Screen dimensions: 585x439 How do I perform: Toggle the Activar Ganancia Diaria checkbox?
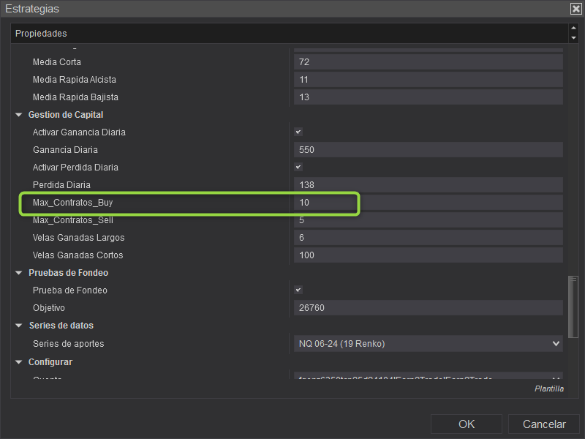(298, 132)
